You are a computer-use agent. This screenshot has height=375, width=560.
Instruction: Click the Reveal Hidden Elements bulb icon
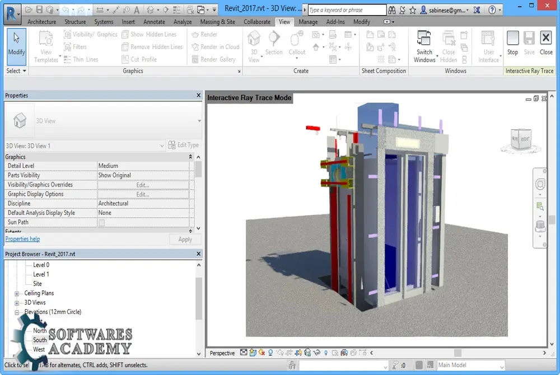(x=326, y=353)
